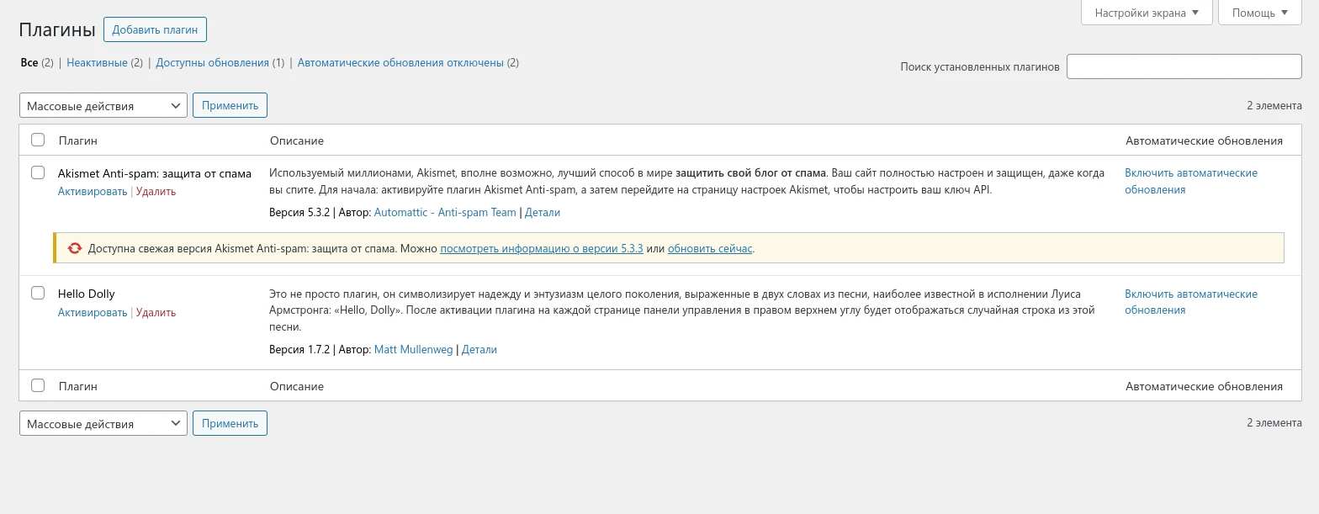
Task: Focus the installed plugins search field
Action: pos(1184,66)
